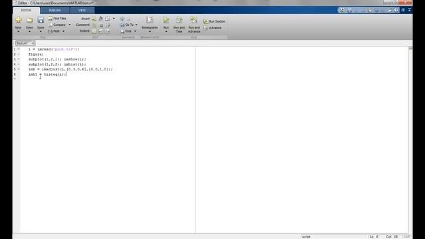Click the line 1 breakpoint dash
Image resolution: width=425 pixels, height=239 pixels.
point(19,49)
